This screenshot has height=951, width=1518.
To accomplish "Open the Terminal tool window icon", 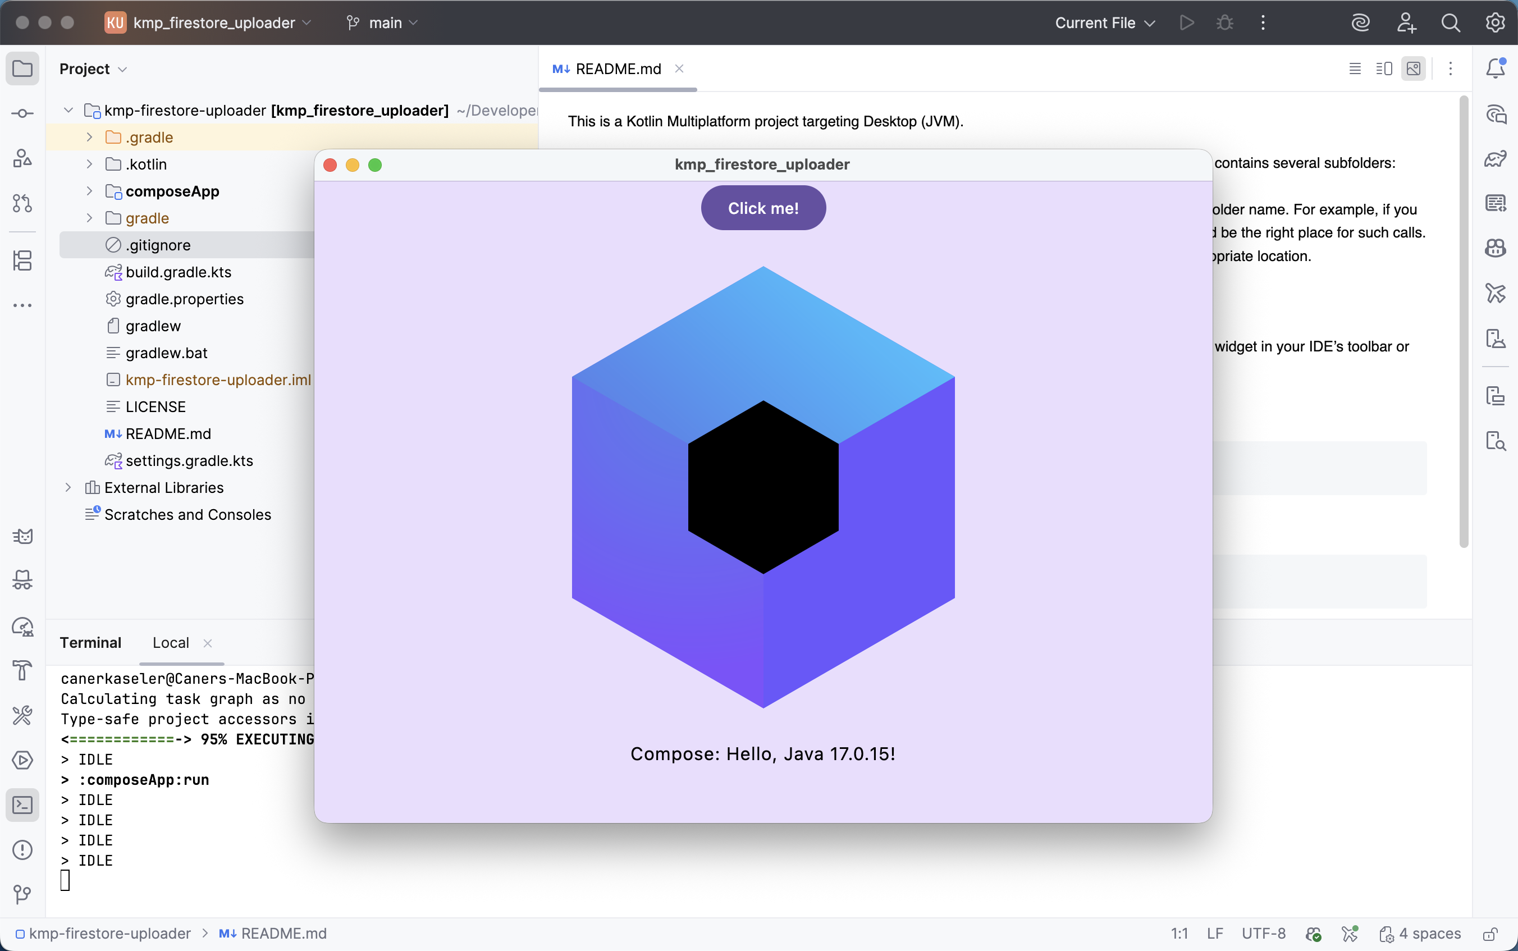I will 22,805.
